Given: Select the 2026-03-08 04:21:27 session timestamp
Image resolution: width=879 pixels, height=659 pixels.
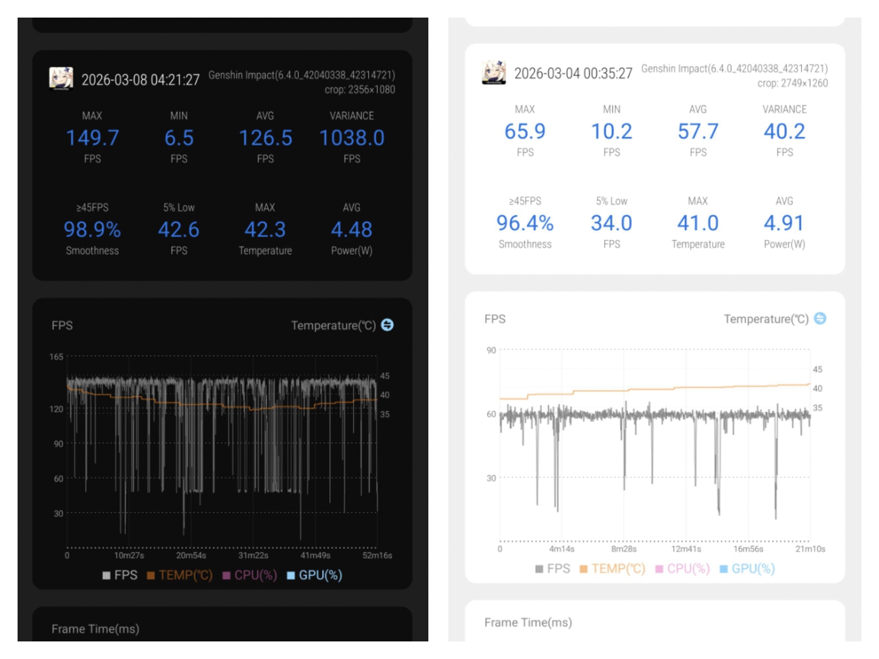Looking at the screenshot, I should 140,80.
